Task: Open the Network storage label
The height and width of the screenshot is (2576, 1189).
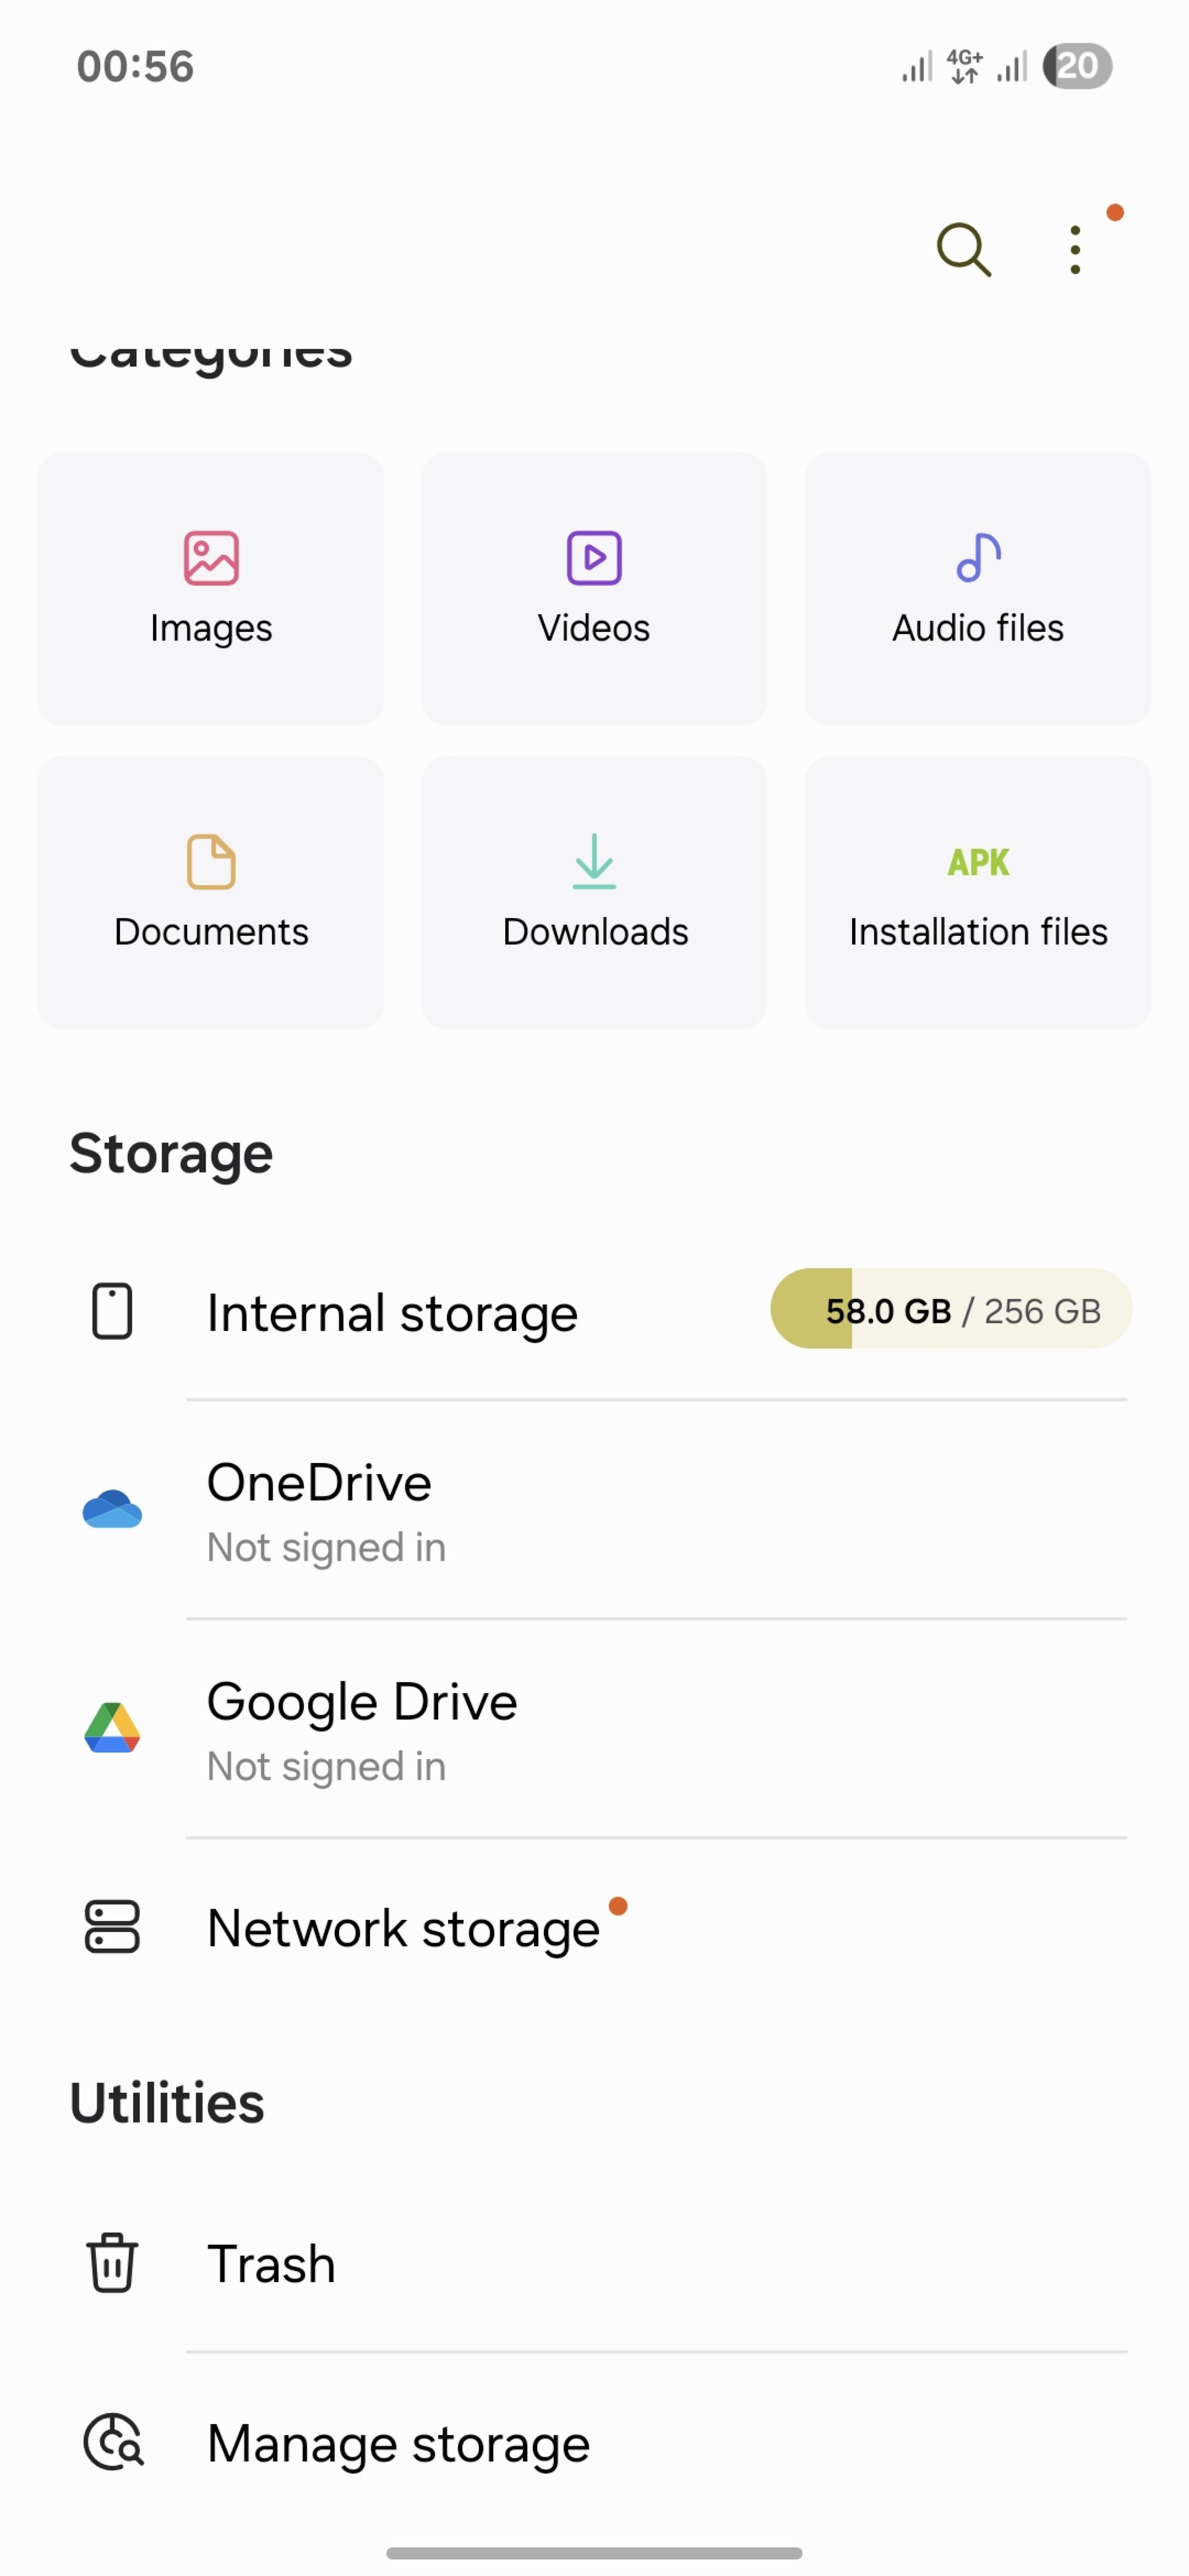Action: pyautogui.click(x=403, y=1928)
